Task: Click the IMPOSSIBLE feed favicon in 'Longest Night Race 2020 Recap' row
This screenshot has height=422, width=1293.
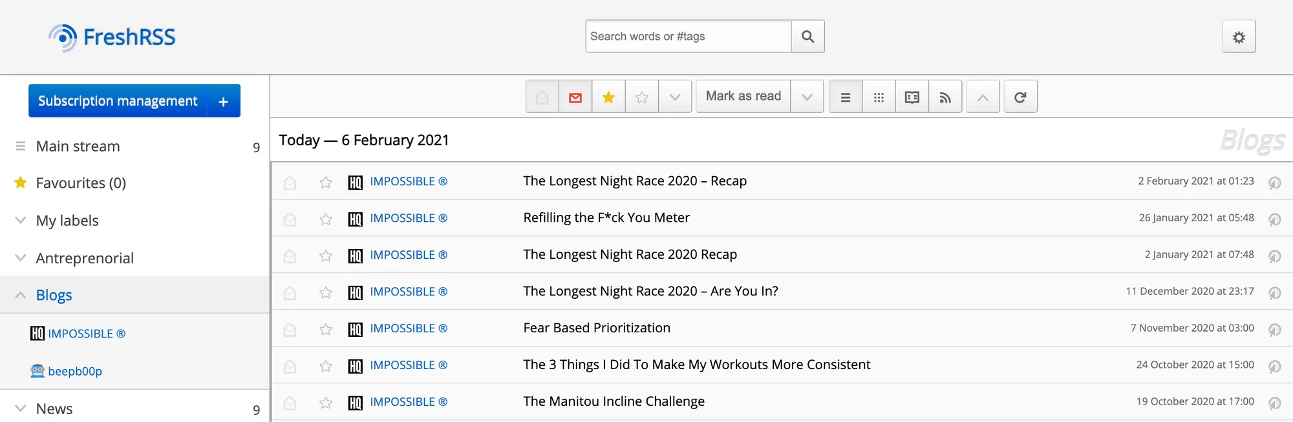Action: [356, 256]
